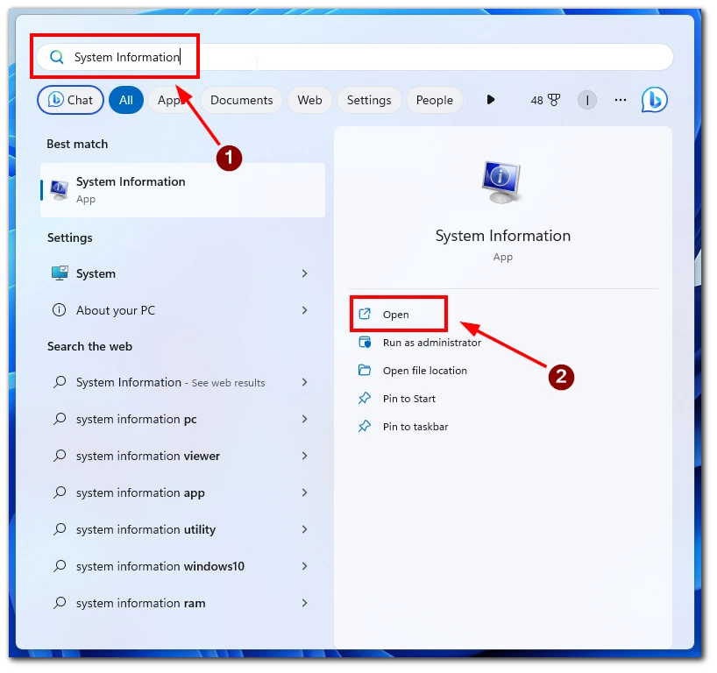Click search icon beside system information pc
The width and height of the screenshot is (717, 673).
(60, 419)
